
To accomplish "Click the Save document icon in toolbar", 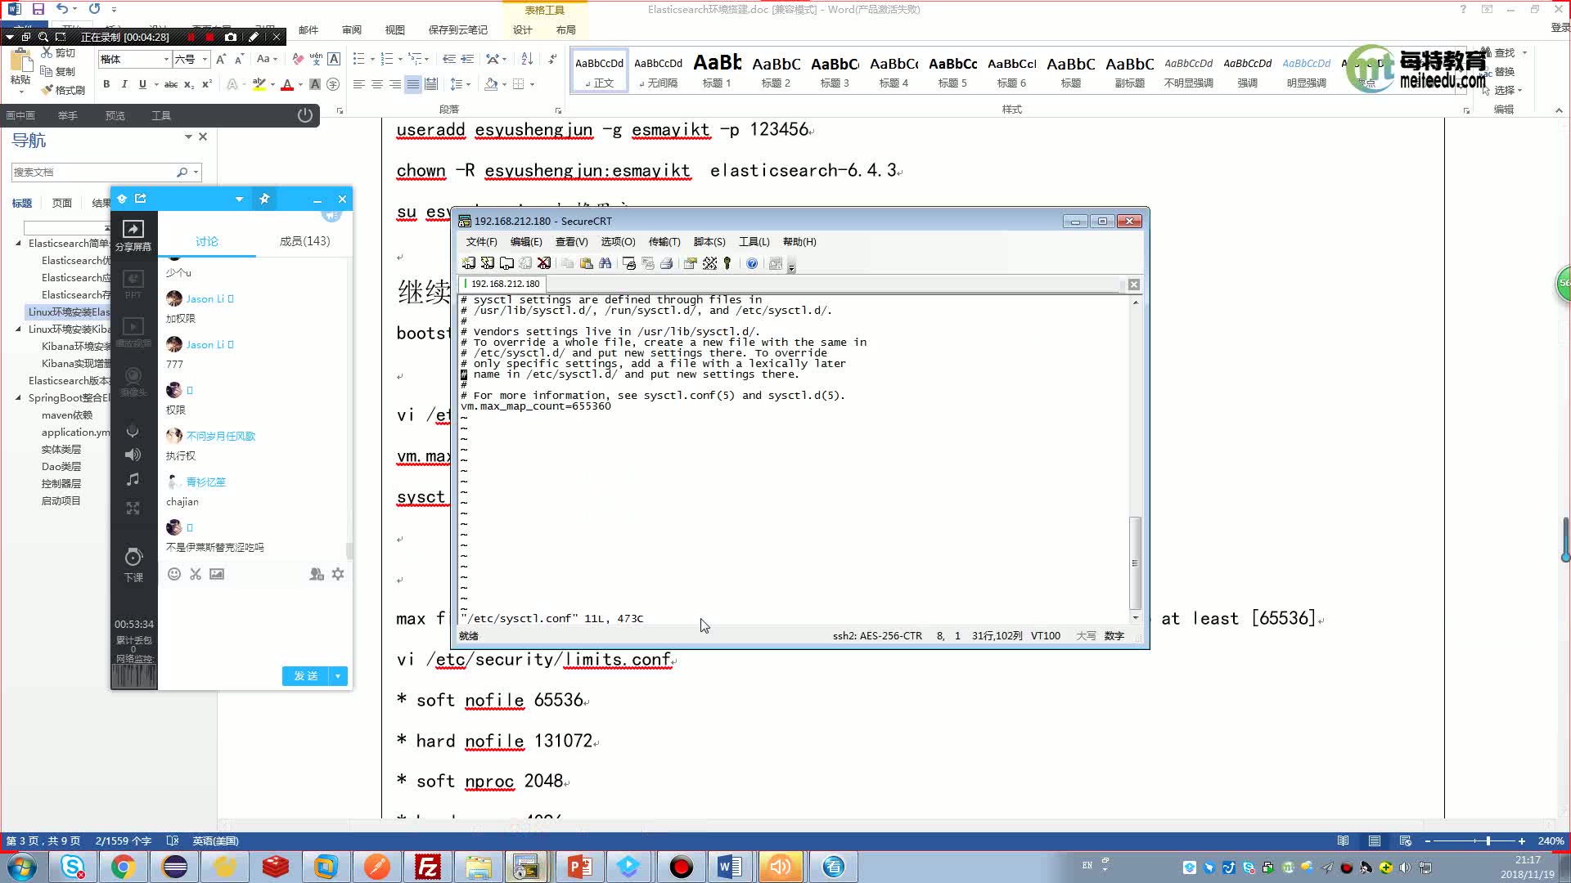I will 38,10.
